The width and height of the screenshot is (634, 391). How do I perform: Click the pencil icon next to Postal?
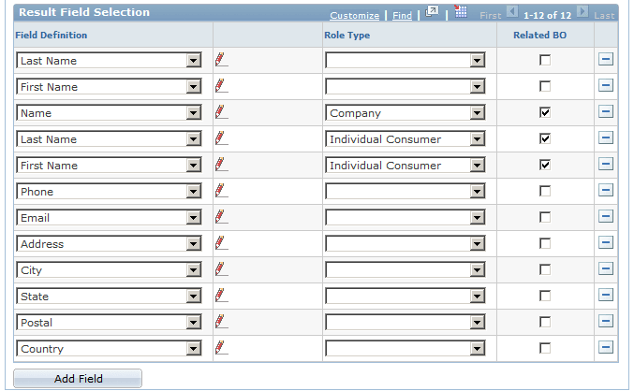point(221,322)
